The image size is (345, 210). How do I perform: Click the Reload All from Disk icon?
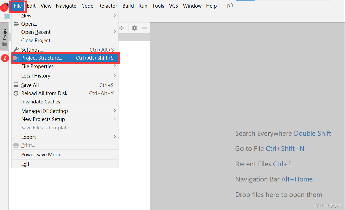tap(16, 93)
